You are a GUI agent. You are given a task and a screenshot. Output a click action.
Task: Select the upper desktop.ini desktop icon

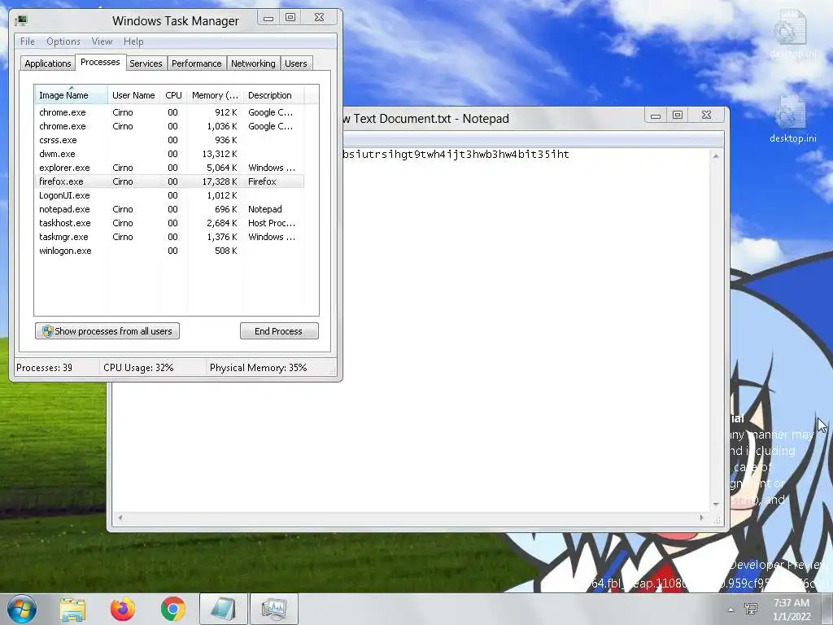[792, 35]
